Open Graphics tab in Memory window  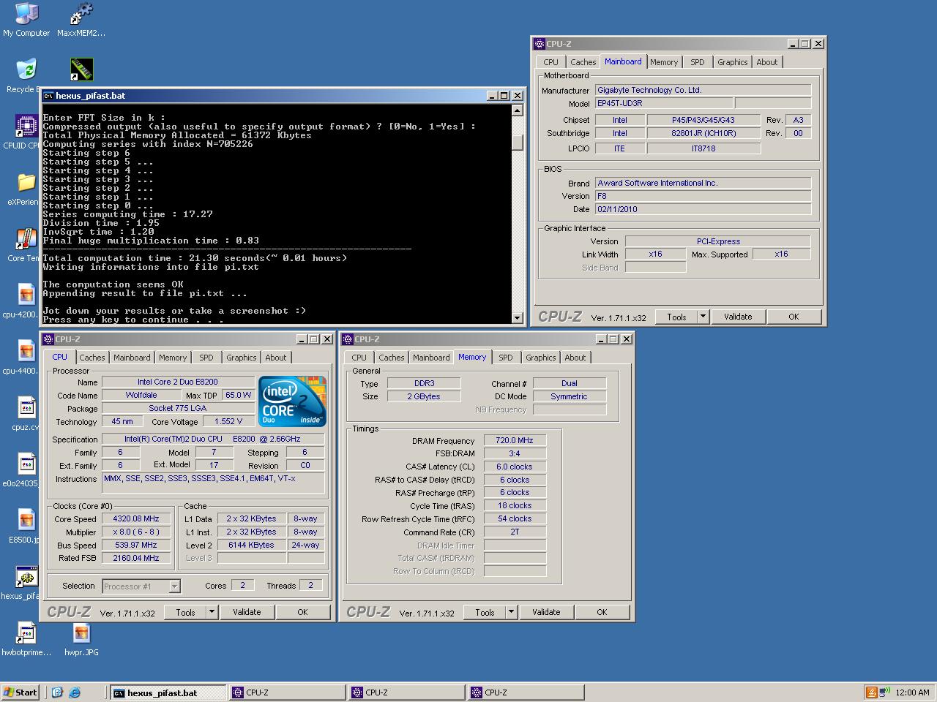(541, 358)
